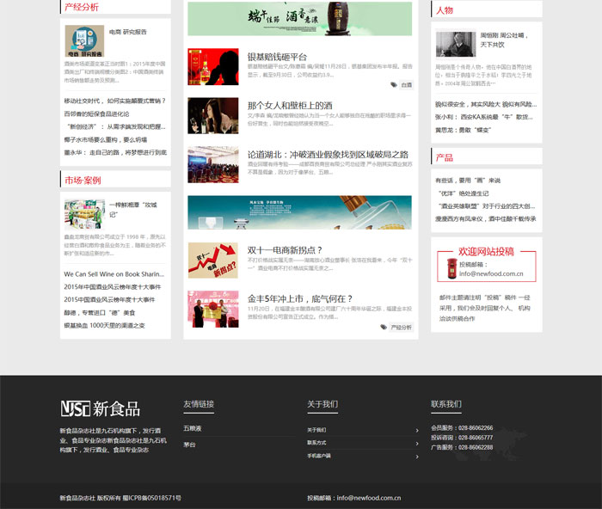Click the 五粮液 friendly link in footer
Image resolution: width=602 pixels, height=509 pixels.
193,428
